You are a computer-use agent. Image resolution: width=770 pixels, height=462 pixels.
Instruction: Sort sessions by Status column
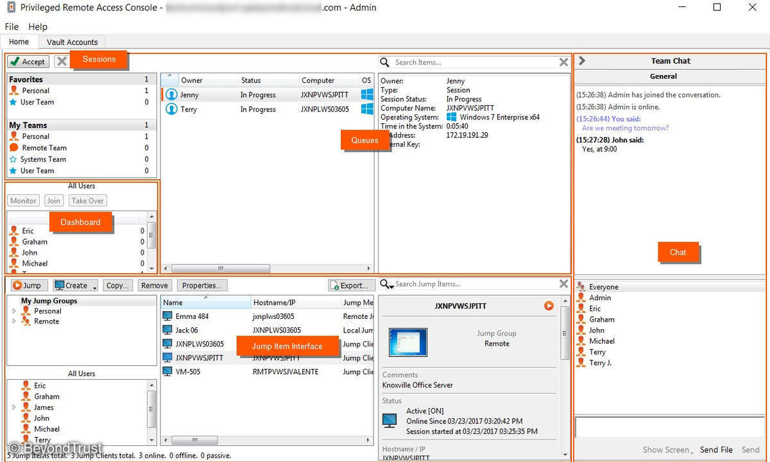point(267,81)
